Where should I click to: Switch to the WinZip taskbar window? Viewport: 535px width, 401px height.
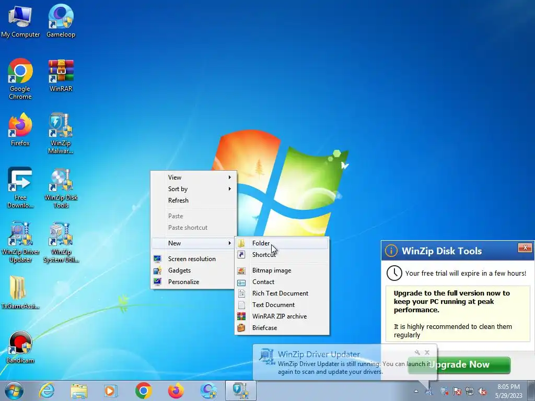pos(241,391)
